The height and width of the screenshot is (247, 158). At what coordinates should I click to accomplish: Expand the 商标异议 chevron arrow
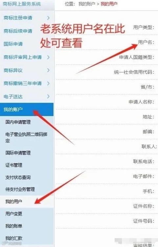tap(48, 70)
